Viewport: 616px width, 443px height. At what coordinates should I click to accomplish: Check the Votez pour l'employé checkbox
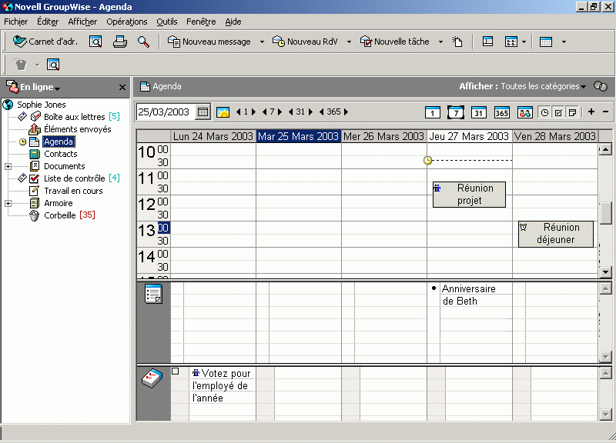click(x=176, y=370)
